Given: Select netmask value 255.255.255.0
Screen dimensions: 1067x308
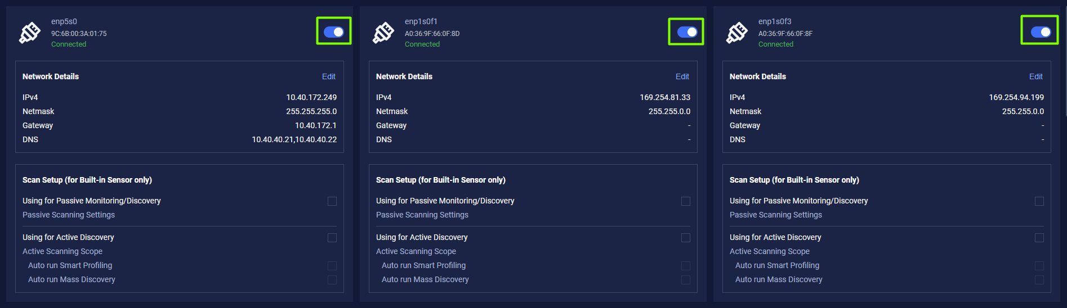Looking at the screenshot, I should point(311,111).
